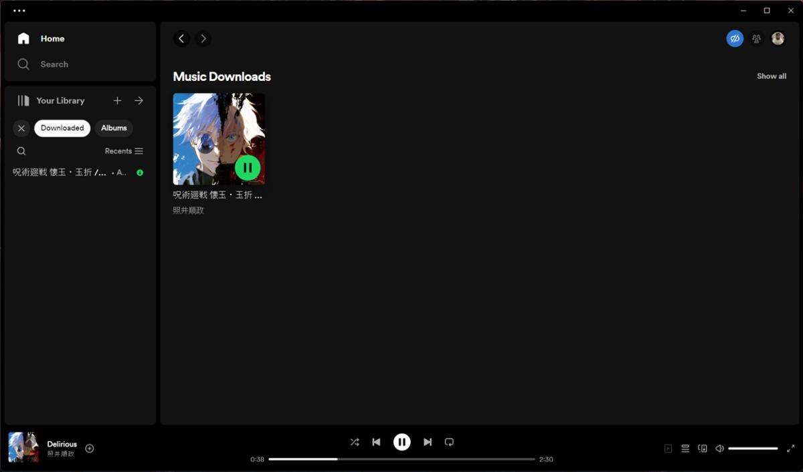Open the play queue

tap(685, 449)
